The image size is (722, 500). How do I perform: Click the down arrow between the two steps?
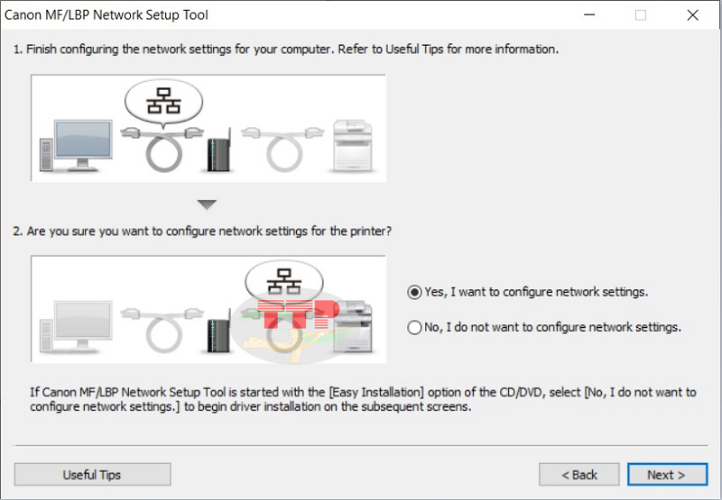(208, 205)
